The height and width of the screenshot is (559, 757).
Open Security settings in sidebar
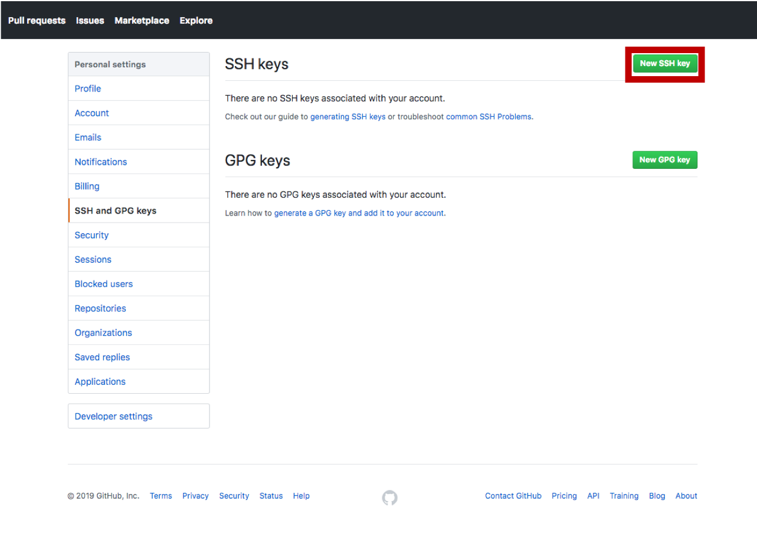coord(139,235)
